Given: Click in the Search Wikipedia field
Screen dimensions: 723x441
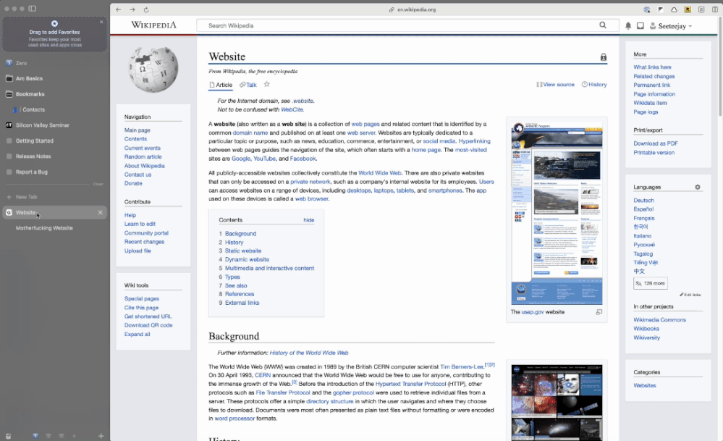Looking at the screenshot, I should pos(398,25).
